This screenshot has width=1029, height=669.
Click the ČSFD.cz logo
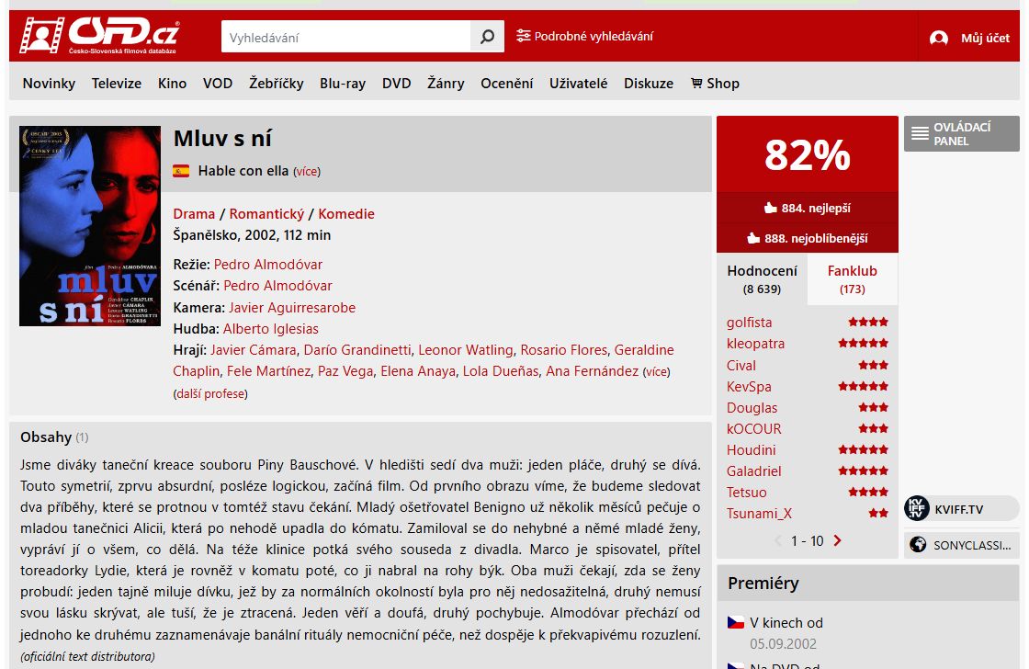tap(99, 36)
